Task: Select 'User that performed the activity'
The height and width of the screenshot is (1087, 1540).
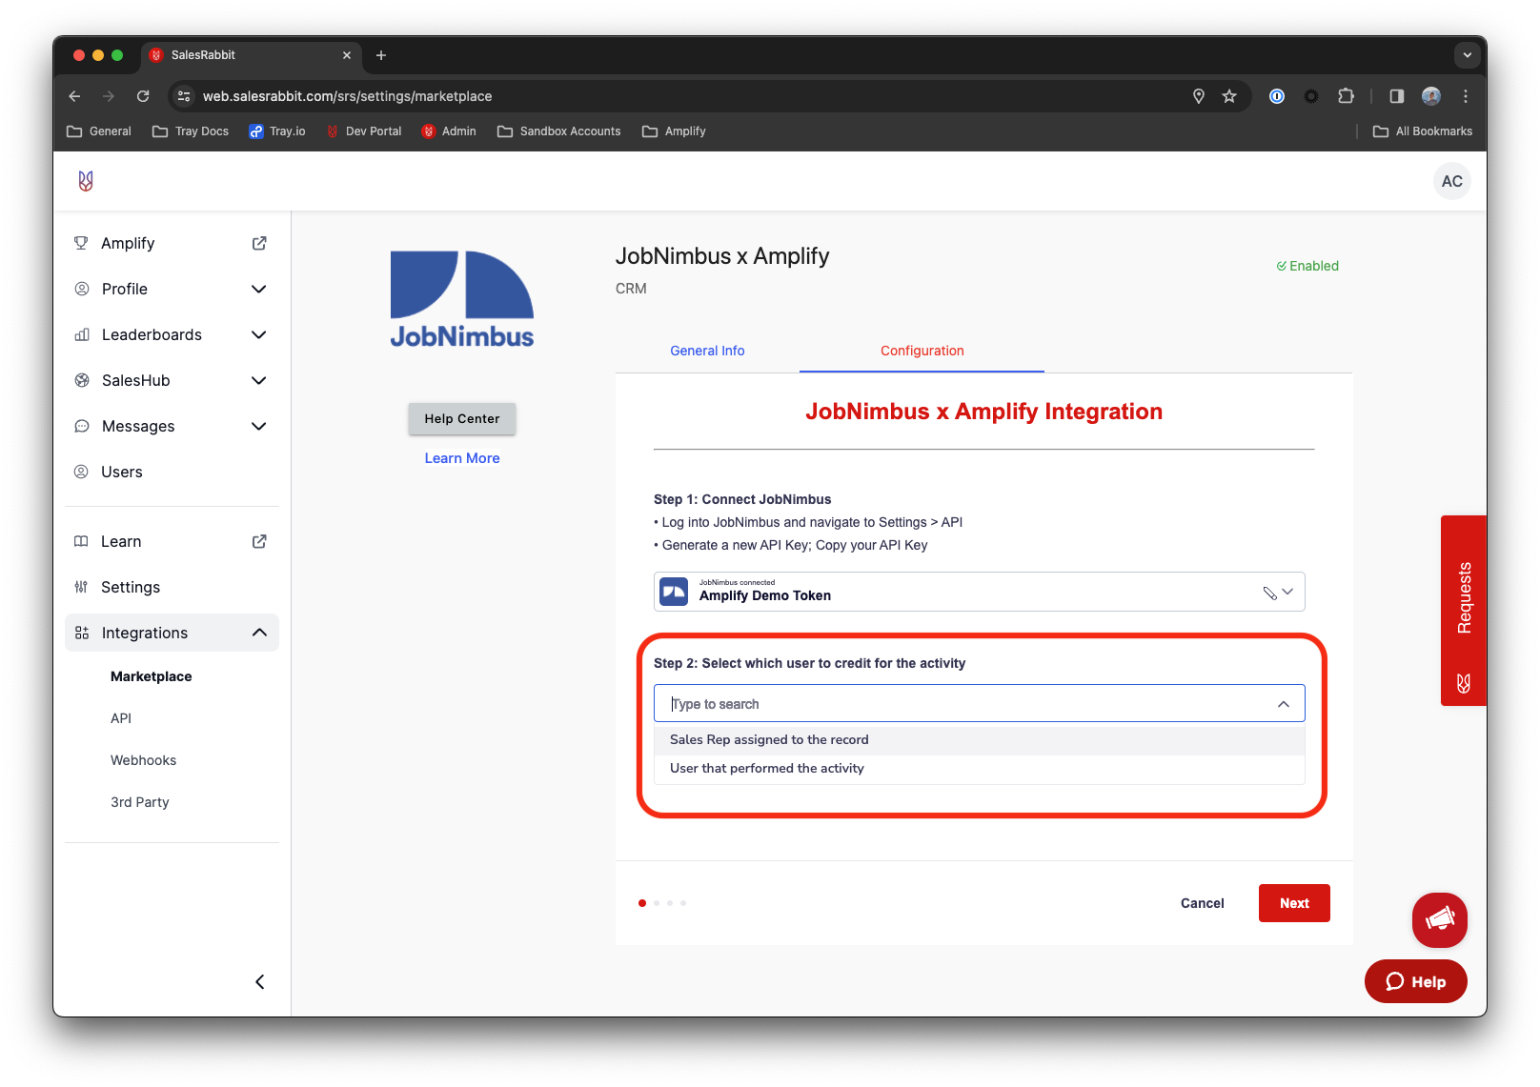Action: (979, 769)
